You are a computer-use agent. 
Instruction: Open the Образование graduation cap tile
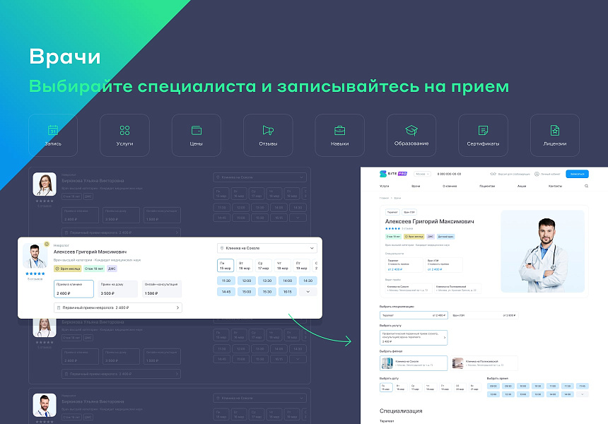click(411, 135)
